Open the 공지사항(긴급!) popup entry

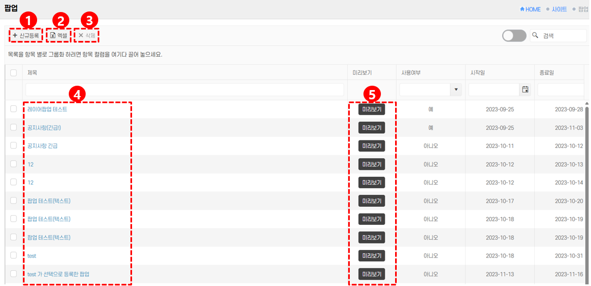click(x=44, y=128)
